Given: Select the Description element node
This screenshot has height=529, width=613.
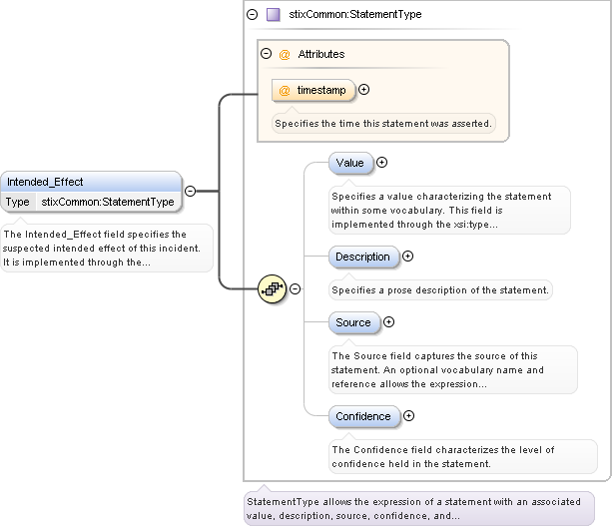Looking at the screenshot, I should (363, 257).
